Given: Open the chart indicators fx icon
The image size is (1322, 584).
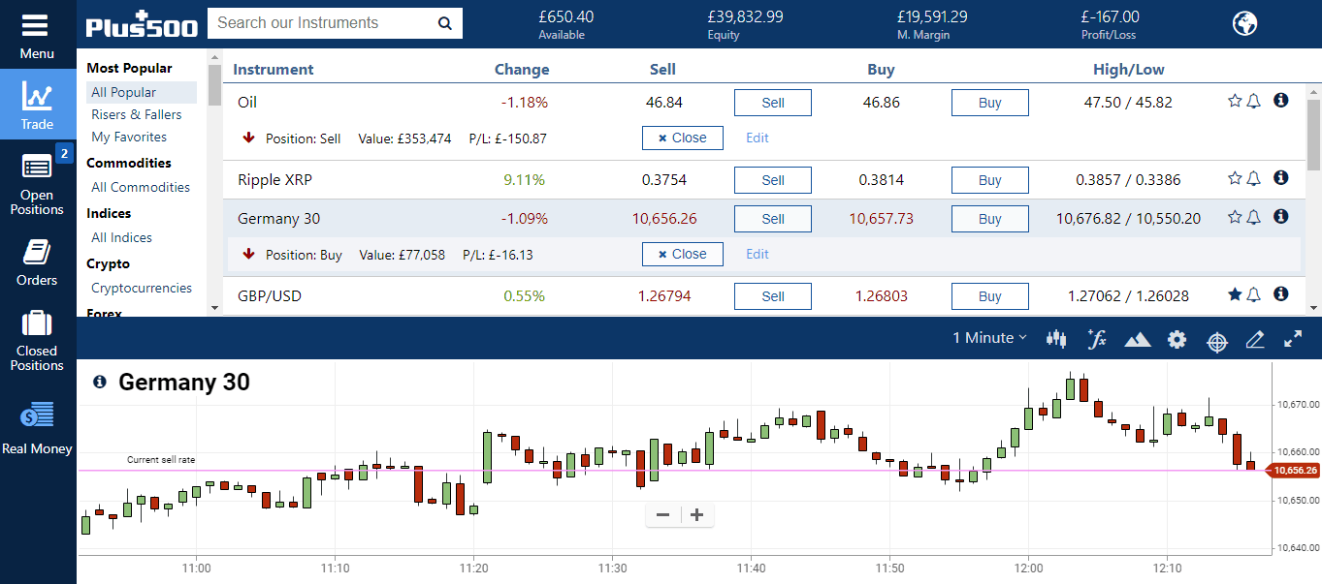Looking at the screenshot, I should (x=1097, y=339).
